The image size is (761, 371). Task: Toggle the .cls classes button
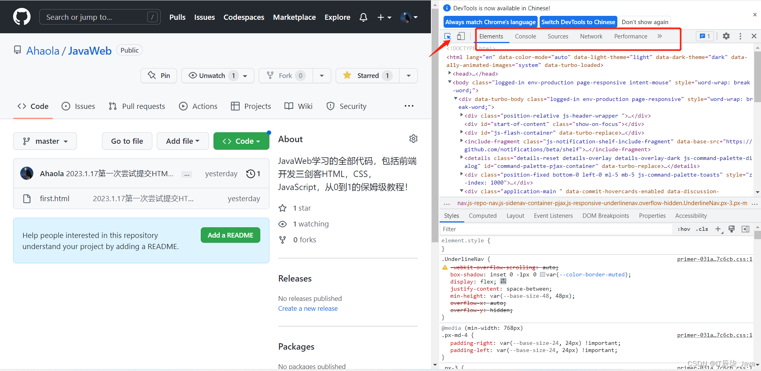(x=702, y=229)
